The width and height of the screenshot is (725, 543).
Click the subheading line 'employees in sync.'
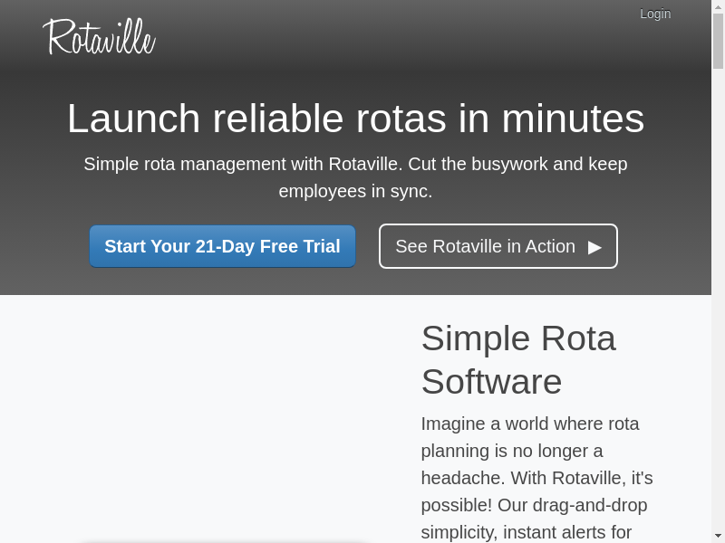coord(355,192)
